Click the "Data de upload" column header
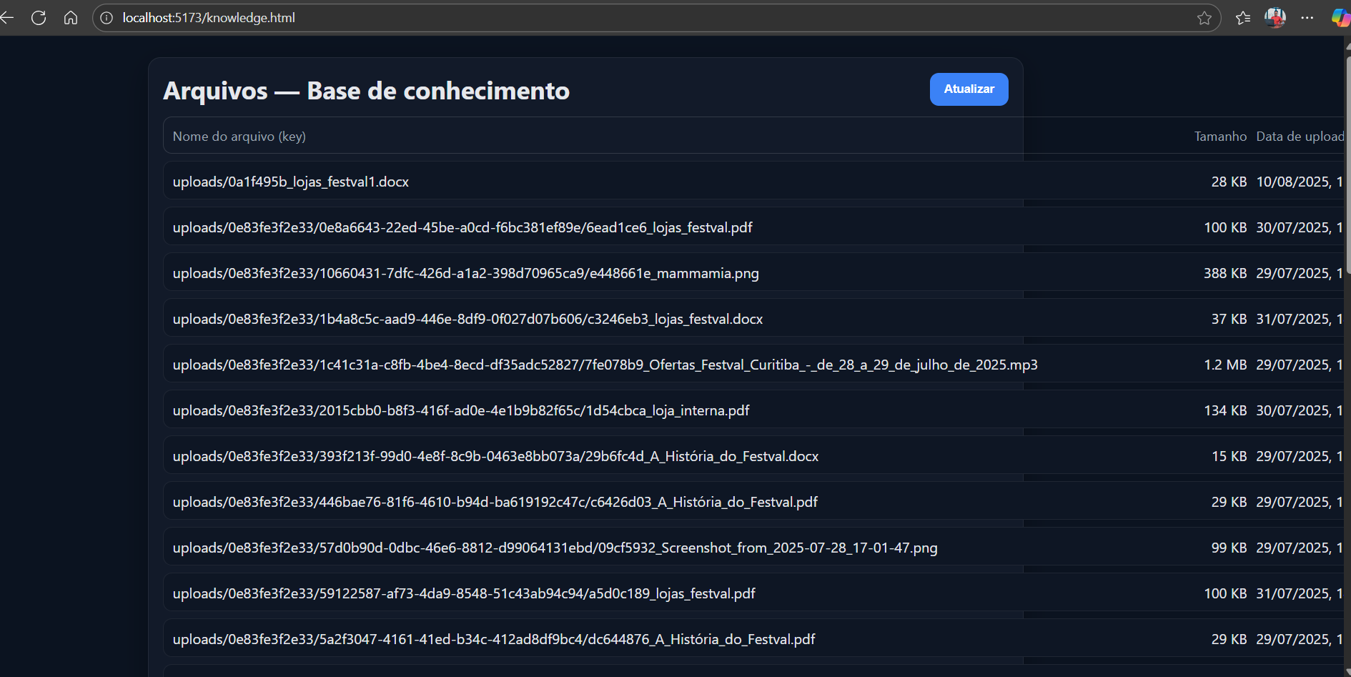Image resolution: width=1351 pixels, height=677 pixels. (x=1300, y=137)
